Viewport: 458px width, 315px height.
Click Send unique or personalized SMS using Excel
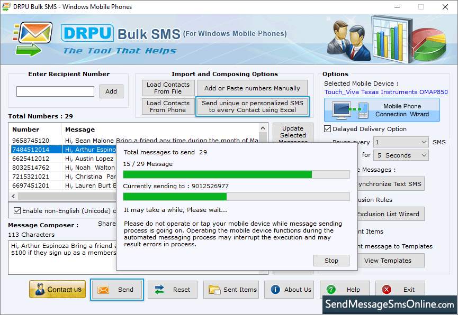coord(253,106)
